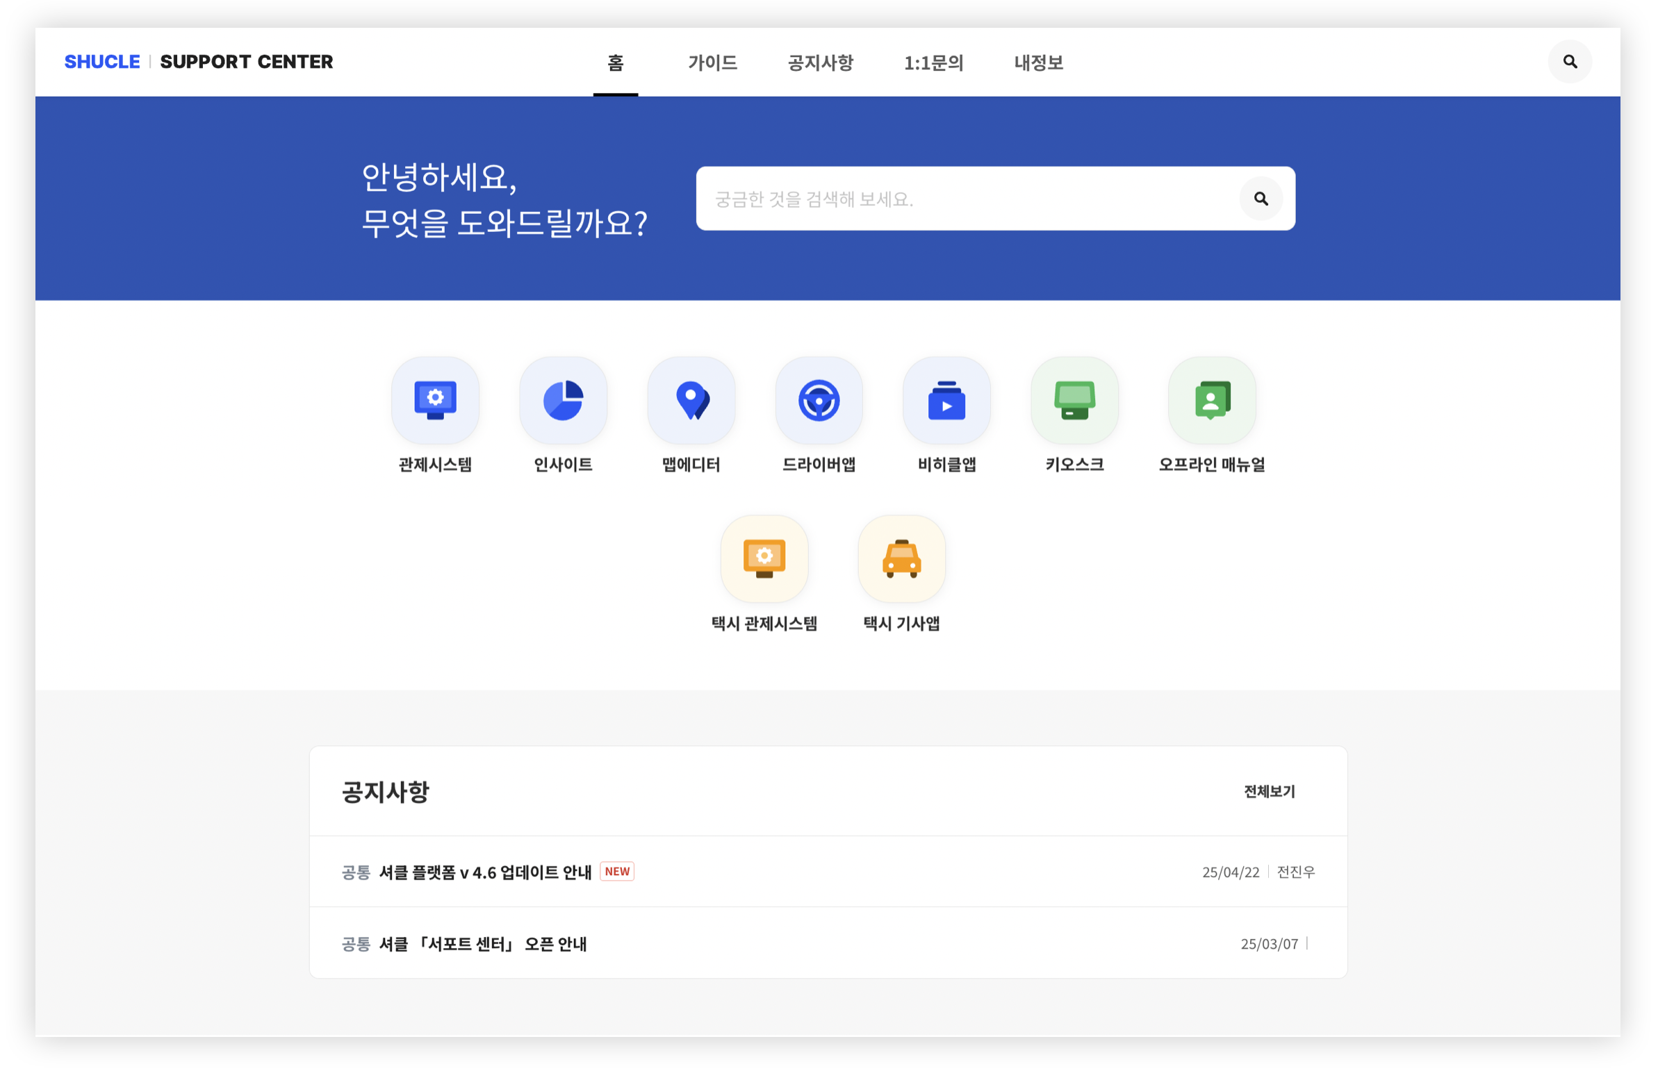The height and width of the screenshot is (1071, 1658).
Task: Click the 전체보기 link for notices
Action: (1269, 791)
